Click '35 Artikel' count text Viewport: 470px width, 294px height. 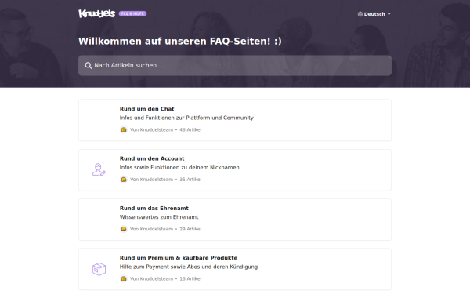click(190, 180)
